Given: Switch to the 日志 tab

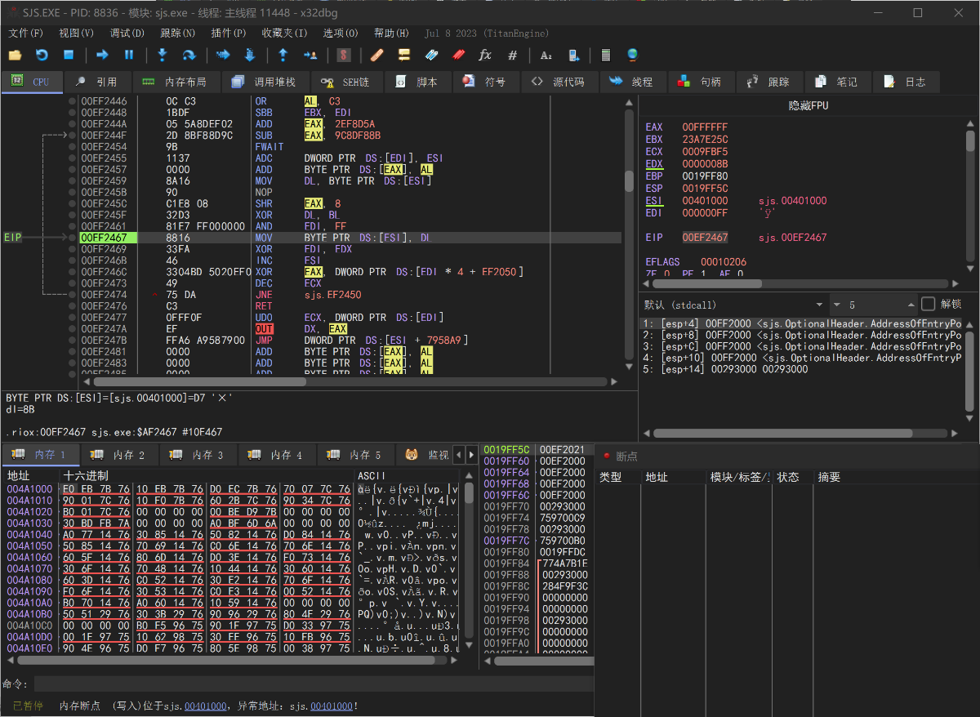Looking at the screenshot, I should (905, 82).
